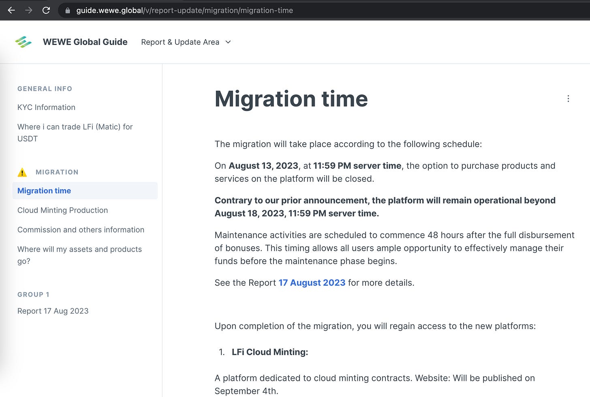Click the browser address bar URL
590x397 pixels.
(x=184, y=11)
